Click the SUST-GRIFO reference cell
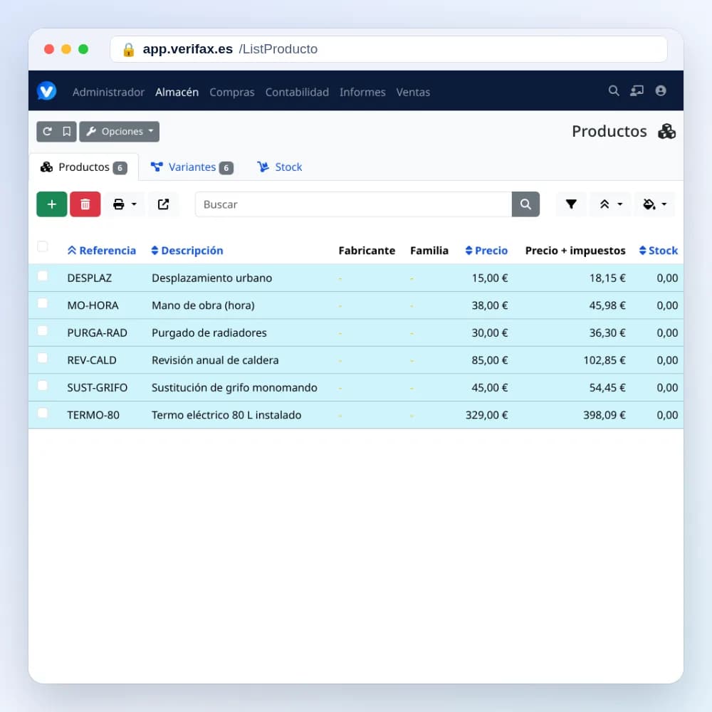 tap(97, 387)
